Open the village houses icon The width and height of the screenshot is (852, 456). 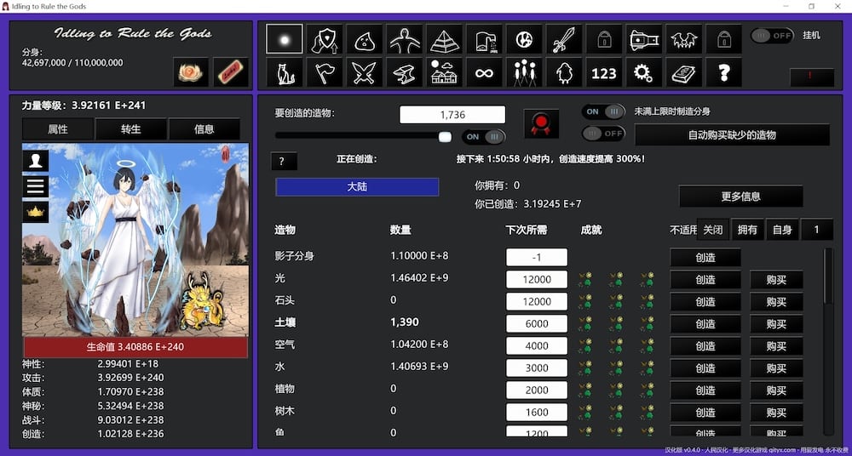click(x=445, y=72)
